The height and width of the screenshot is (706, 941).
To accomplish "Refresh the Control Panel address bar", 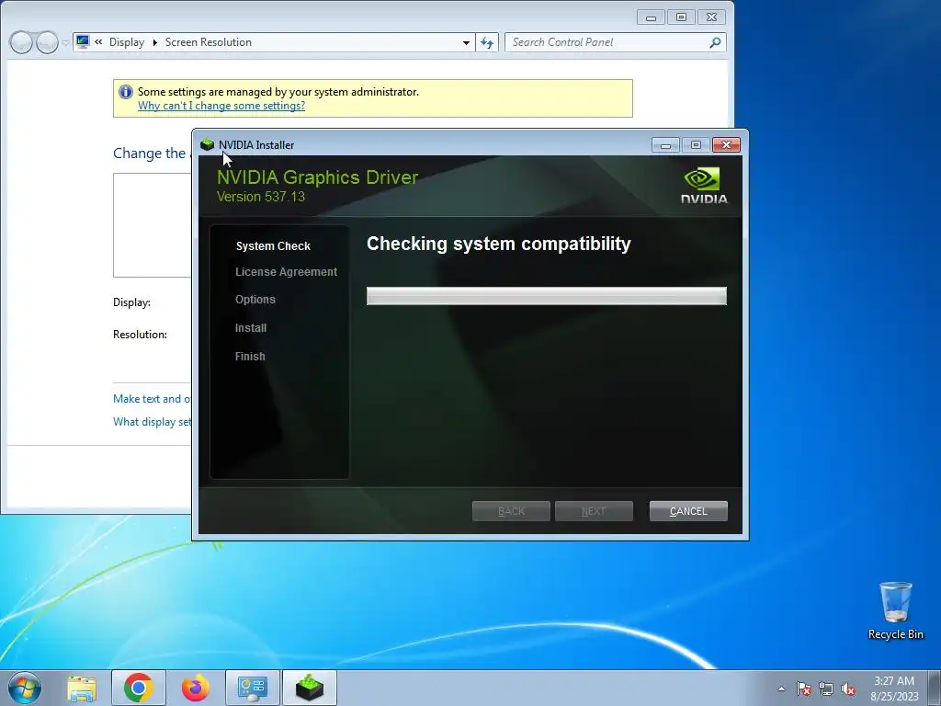I will click(x=487, y=42).
